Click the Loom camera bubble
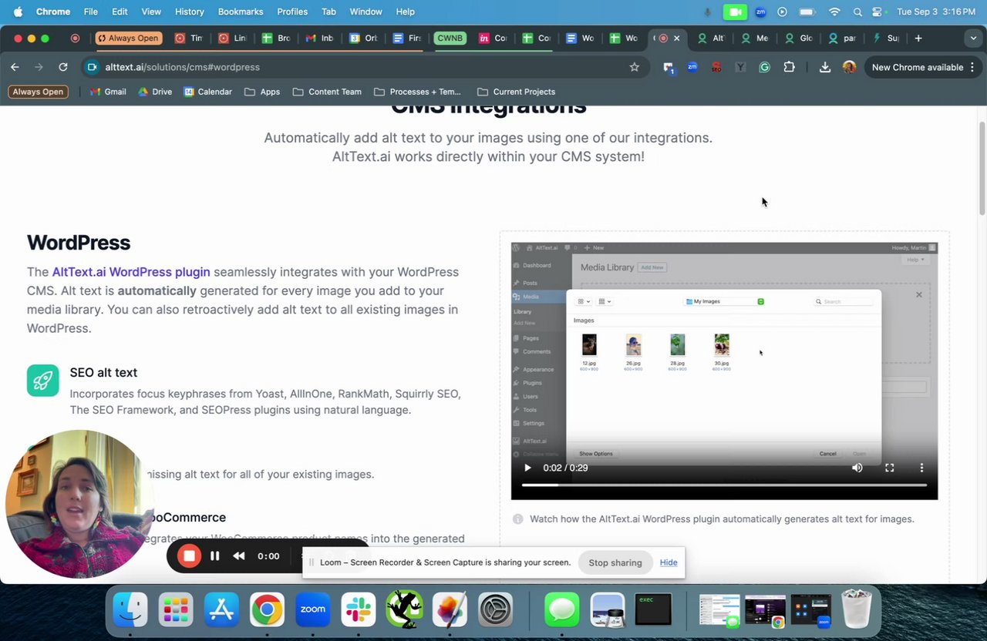 (x=79, y=504)
